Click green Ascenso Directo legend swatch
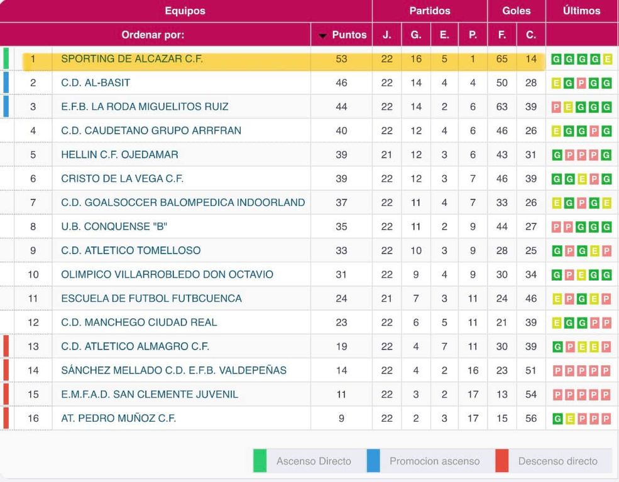The image size is (619, 482). 260,461
